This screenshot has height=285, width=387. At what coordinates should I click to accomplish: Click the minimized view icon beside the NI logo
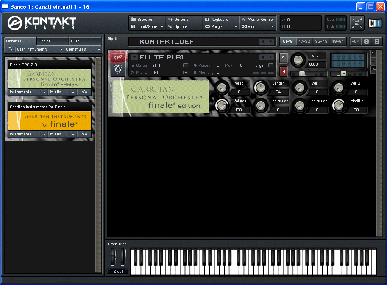pos(357,23)
